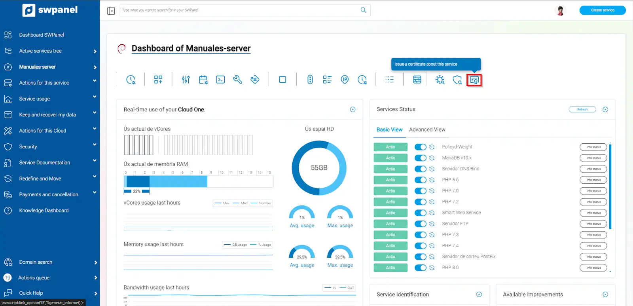Image resolution: width=633 pixels, height=306 pixels.
Task: Switch to the Advanced View tab
Action: tap(427, 129)
